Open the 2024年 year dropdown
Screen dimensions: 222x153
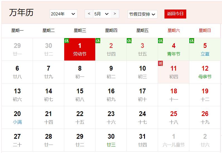point(63,14)
